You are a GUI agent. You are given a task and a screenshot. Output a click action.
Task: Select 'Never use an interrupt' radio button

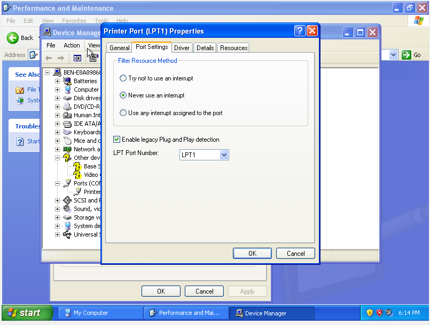[123, 95]
